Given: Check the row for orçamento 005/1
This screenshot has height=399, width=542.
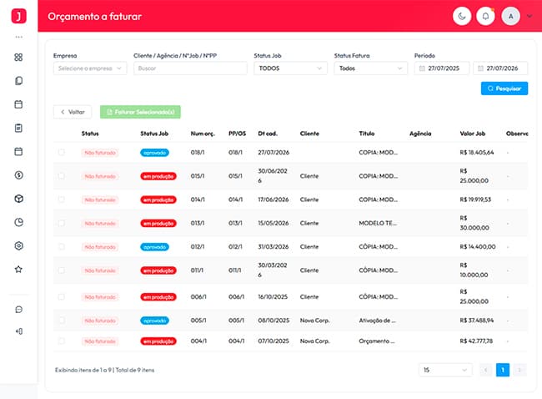Looking at the screenshot, I should coord(61,321).
